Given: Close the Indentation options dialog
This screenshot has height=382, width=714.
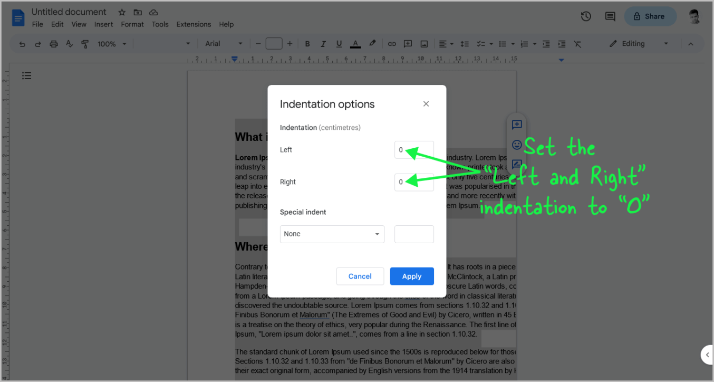Looking at the screenshot, I should click(426, 104).
